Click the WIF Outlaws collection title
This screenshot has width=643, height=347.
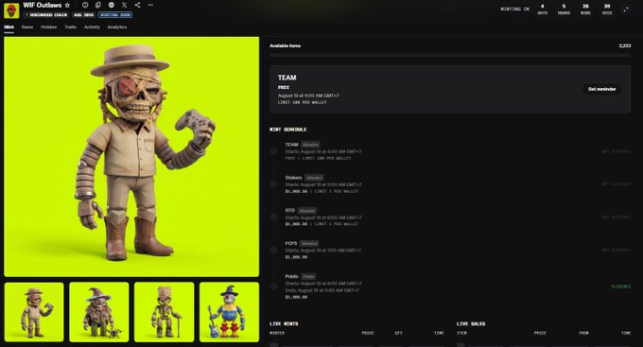[x=43, y=6]
